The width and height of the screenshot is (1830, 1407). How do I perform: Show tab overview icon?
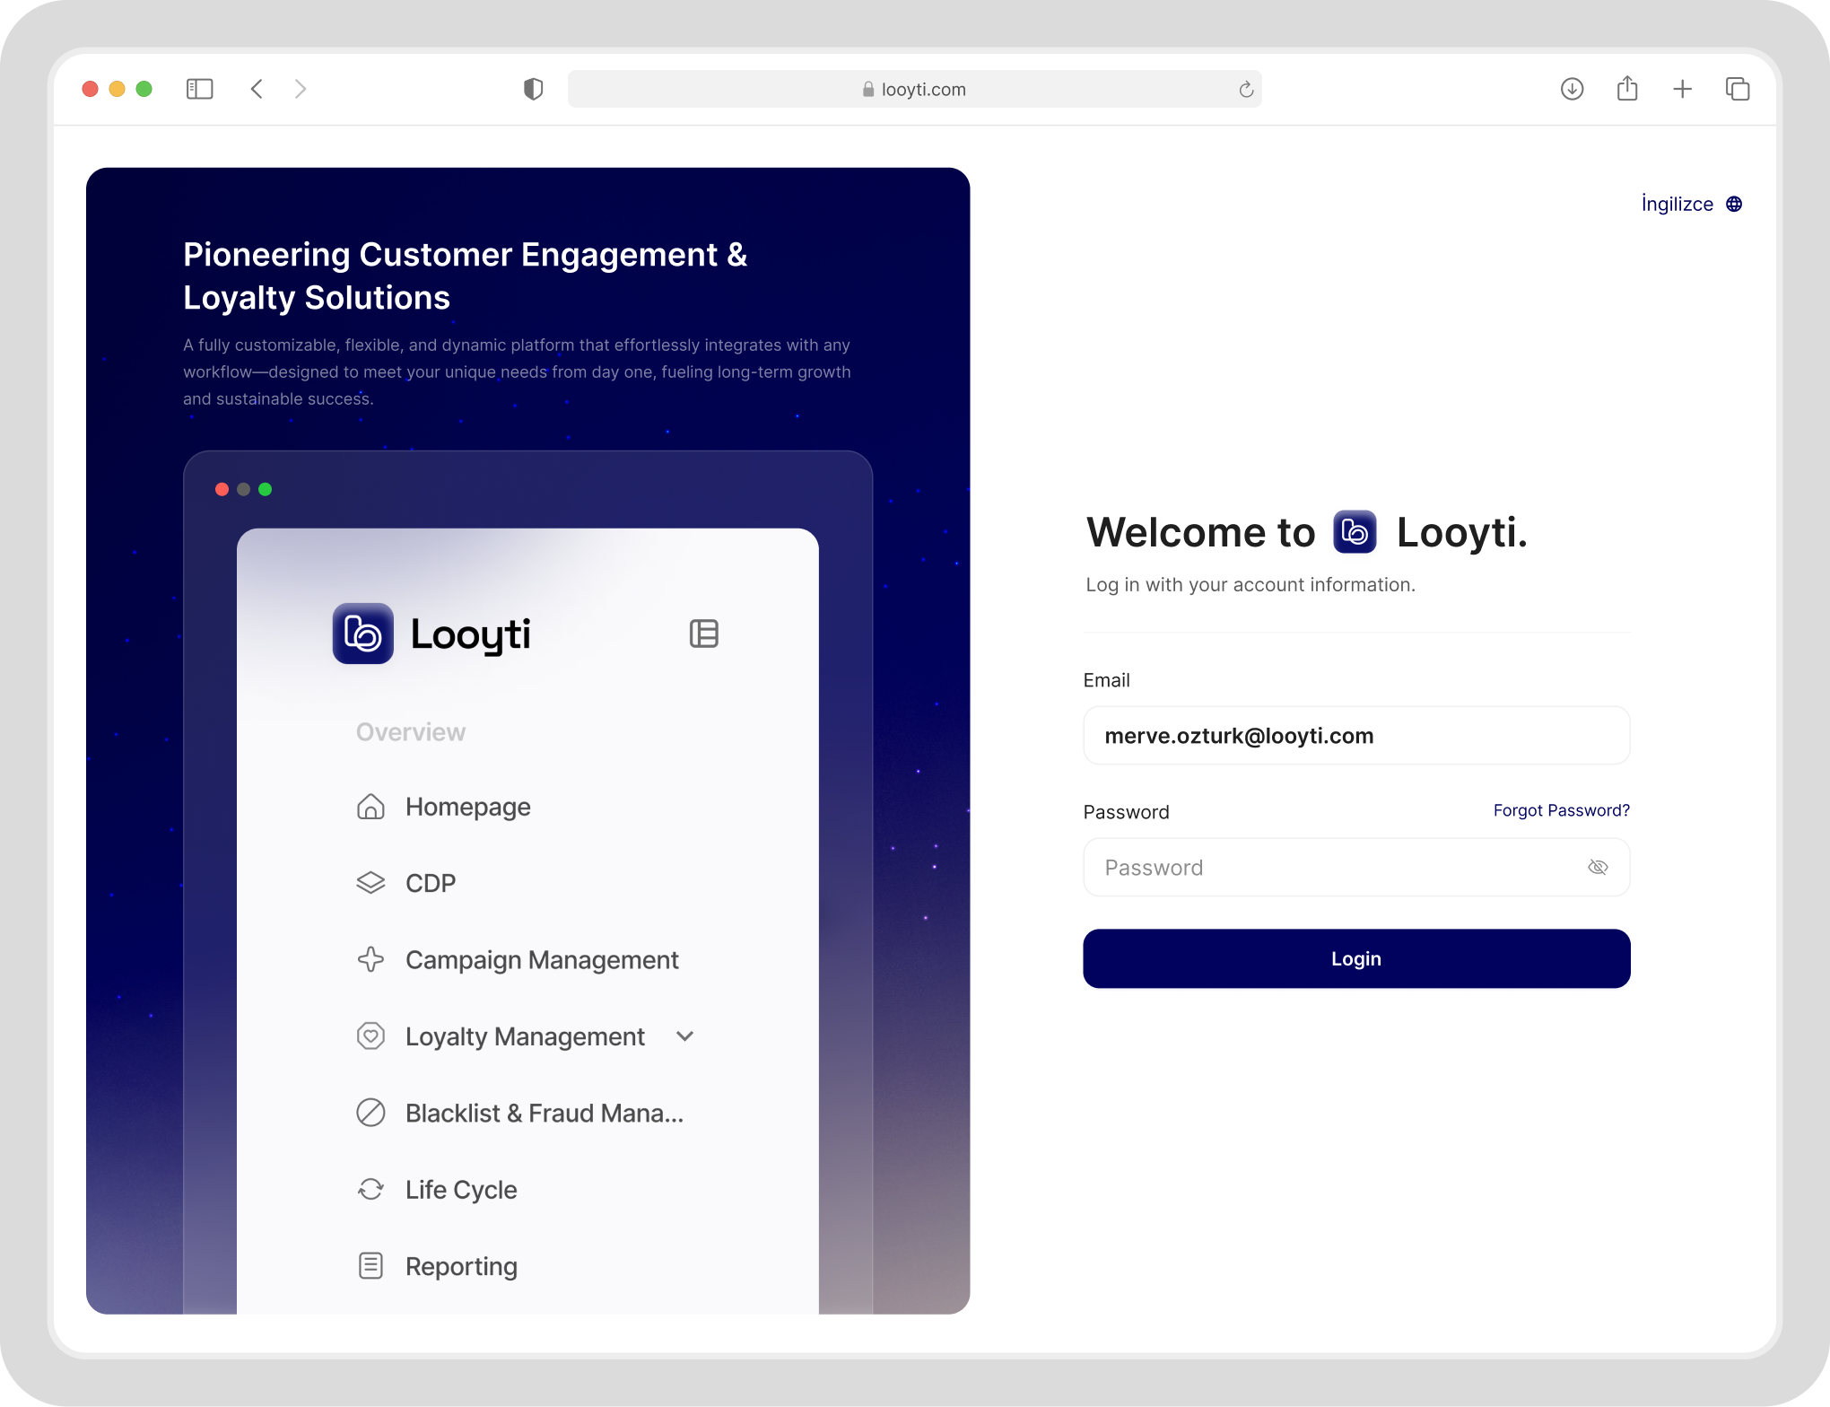(x=1738, y=89)
